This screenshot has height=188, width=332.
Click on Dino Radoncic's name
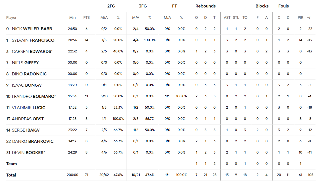pyautogui.click(x=29, y=74)
